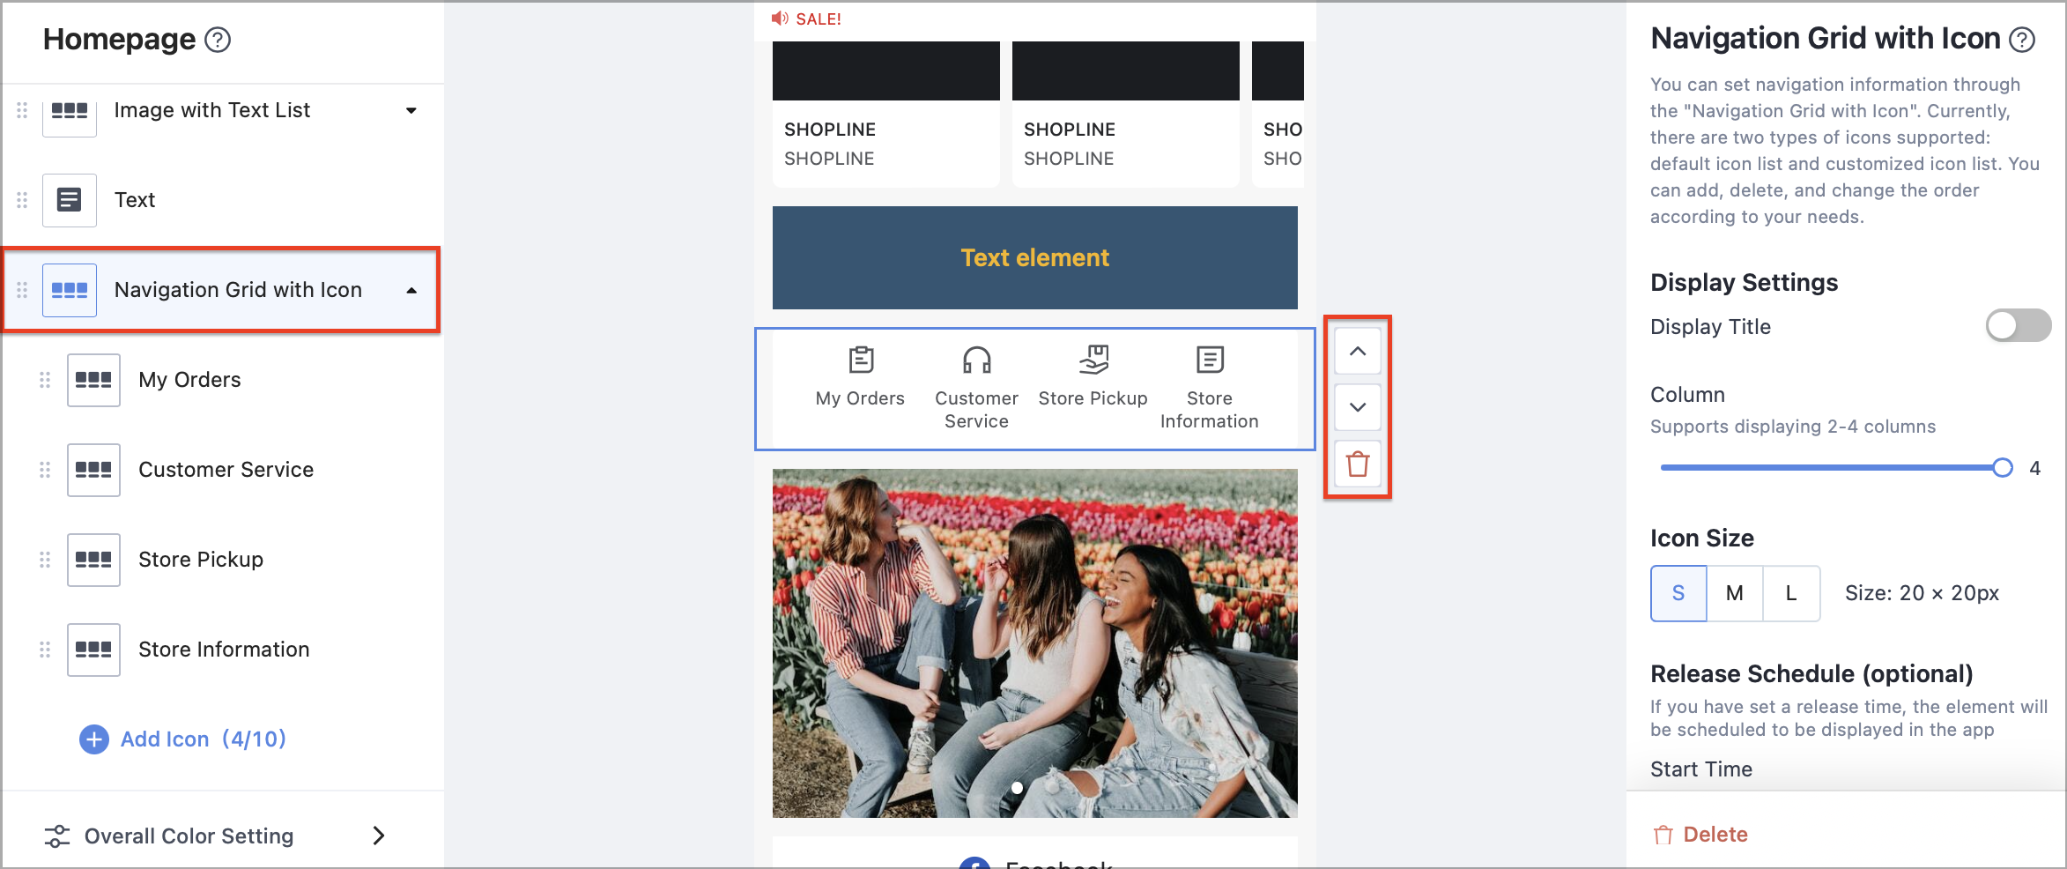Click the grid icon of Customer Service item
This screenshot has height=869, width=2067.
93,470
